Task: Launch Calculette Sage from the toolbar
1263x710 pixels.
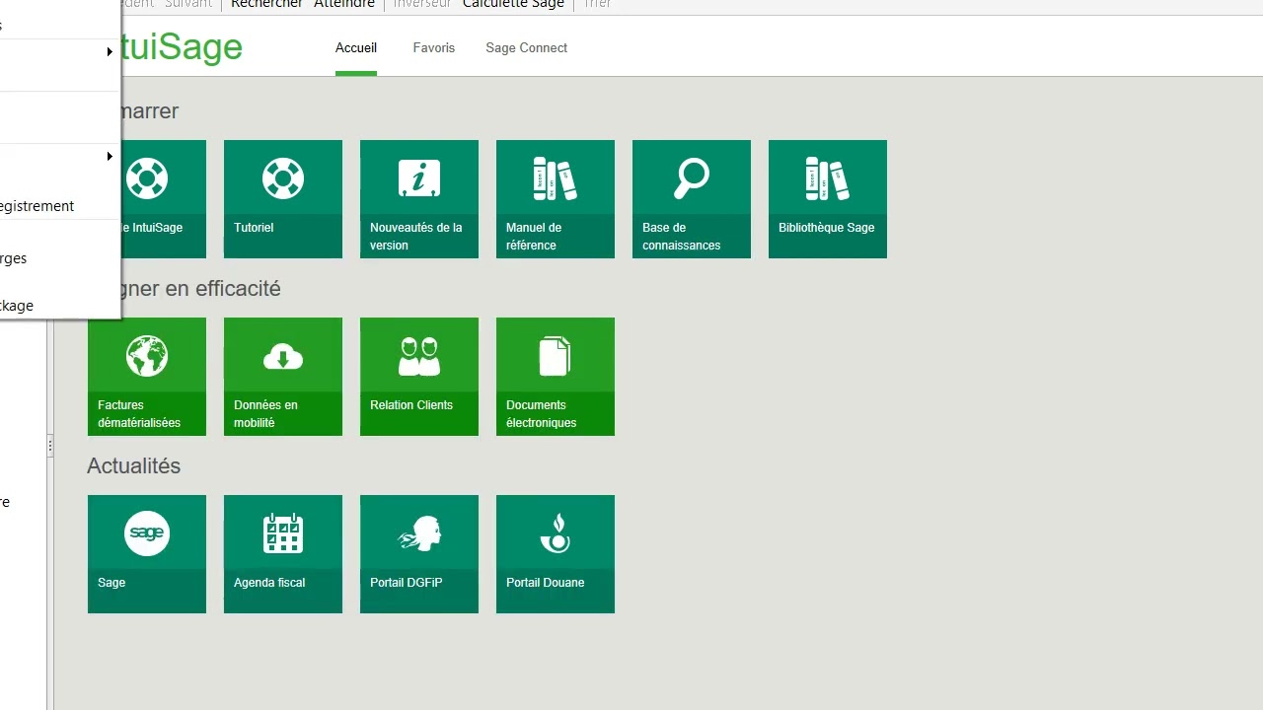Action: [x=513, y=5]
